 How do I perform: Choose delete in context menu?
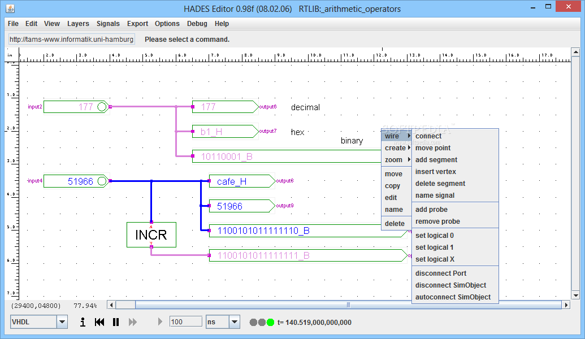tap(396, 224)
